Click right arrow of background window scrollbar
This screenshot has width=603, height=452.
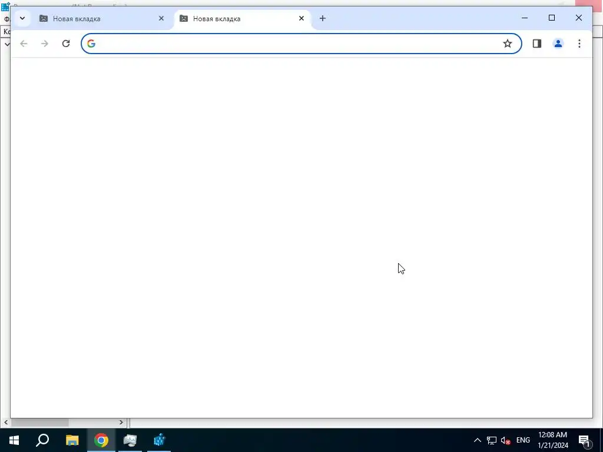tap(121, 423)
